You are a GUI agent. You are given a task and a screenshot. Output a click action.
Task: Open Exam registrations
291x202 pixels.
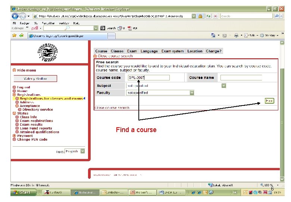point(36,121)
